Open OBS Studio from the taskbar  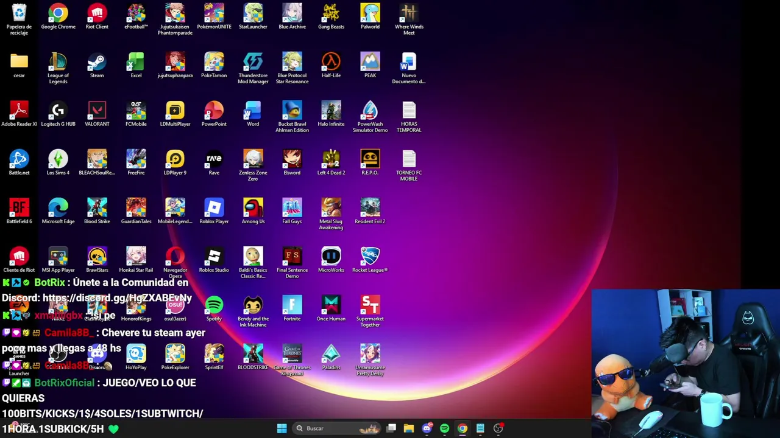[x=498, y=428]
